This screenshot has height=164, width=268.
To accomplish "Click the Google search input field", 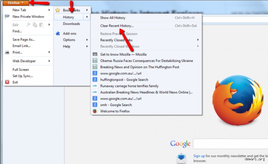I will [230, 144].
